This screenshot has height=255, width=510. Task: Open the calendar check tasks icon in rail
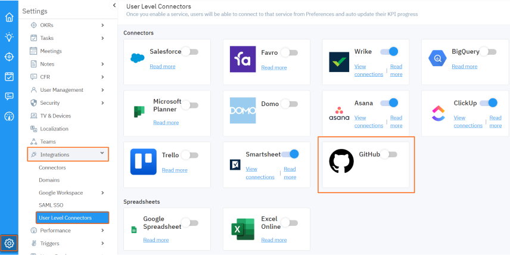pos(9,77)
